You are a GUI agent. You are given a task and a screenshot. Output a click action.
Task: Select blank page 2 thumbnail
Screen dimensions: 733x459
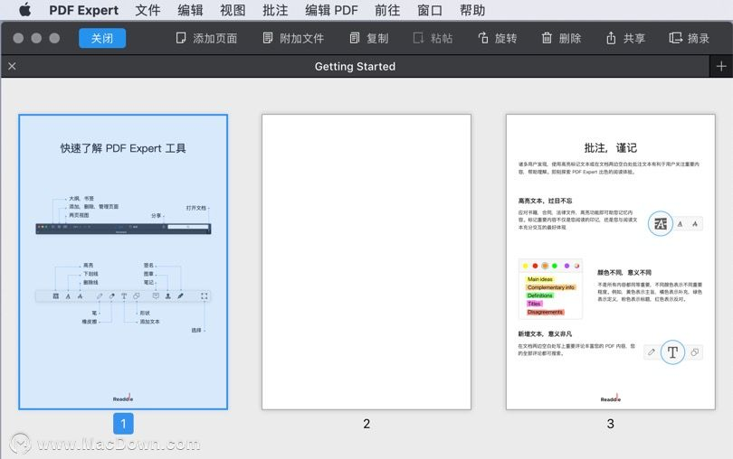coord(366,262)
